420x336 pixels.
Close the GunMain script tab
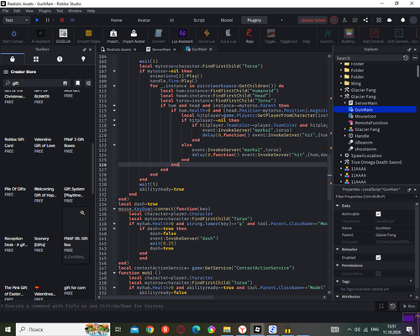point(211,49)
